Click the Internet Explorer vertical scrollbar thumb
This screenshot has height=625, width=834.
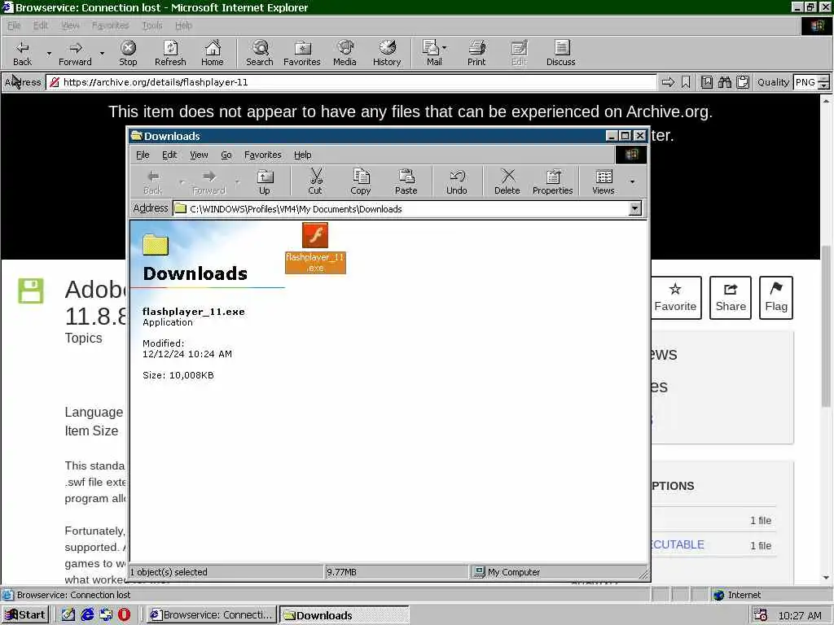pos(826,326)
